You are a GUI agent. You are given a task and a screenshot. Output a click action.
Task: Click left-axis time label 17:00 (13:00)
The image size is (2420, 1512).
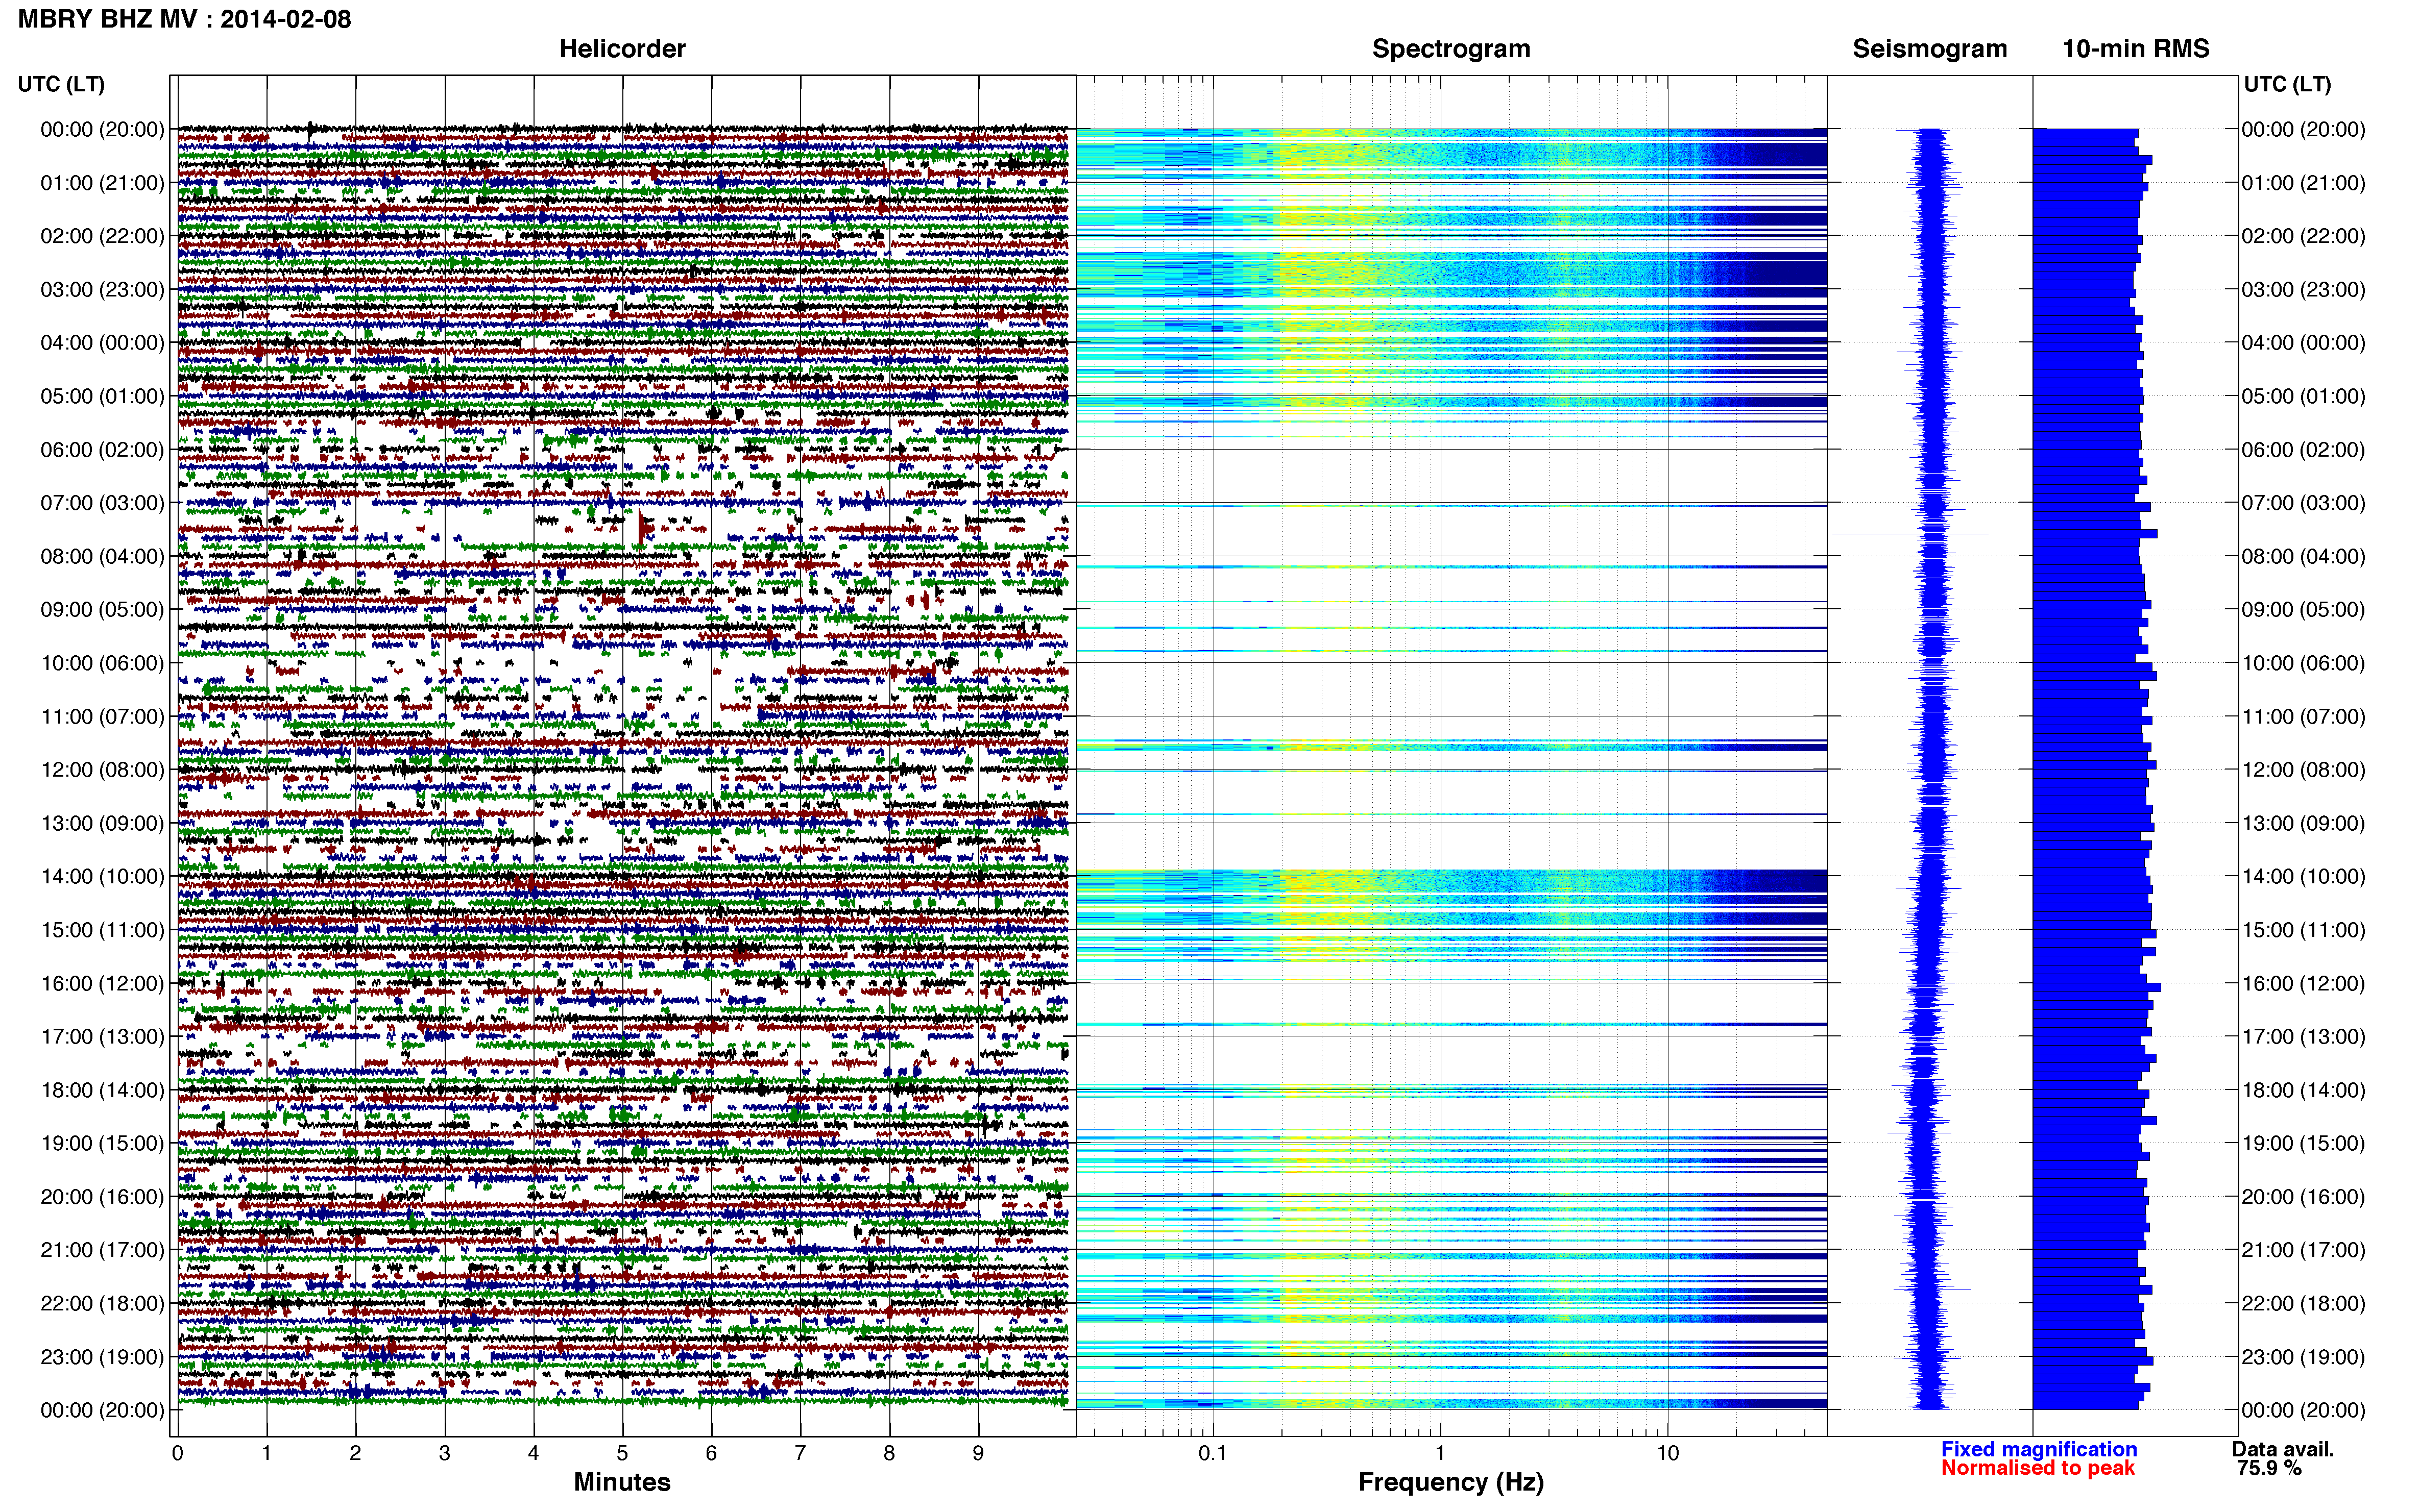click(102, 1037)
